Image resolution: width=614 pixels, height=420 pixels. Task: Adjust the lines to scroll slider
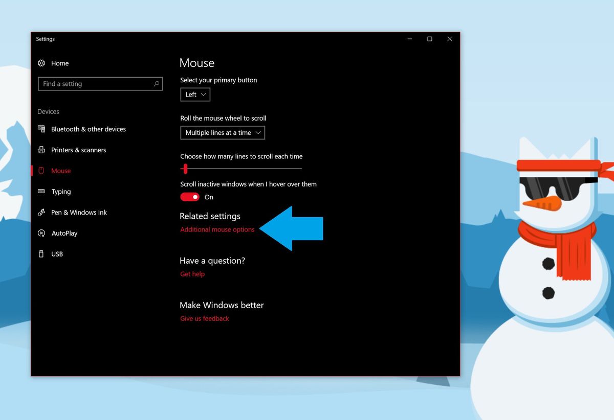tap(185, 169)
